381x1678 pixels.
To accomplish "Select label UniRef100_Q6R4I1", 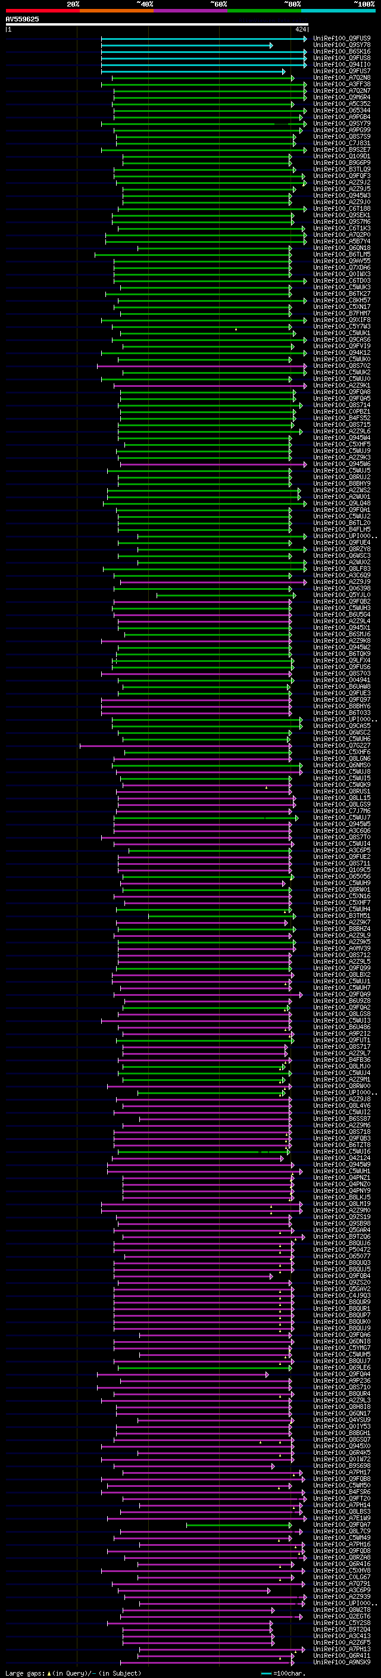I will tap(342, 1655).
